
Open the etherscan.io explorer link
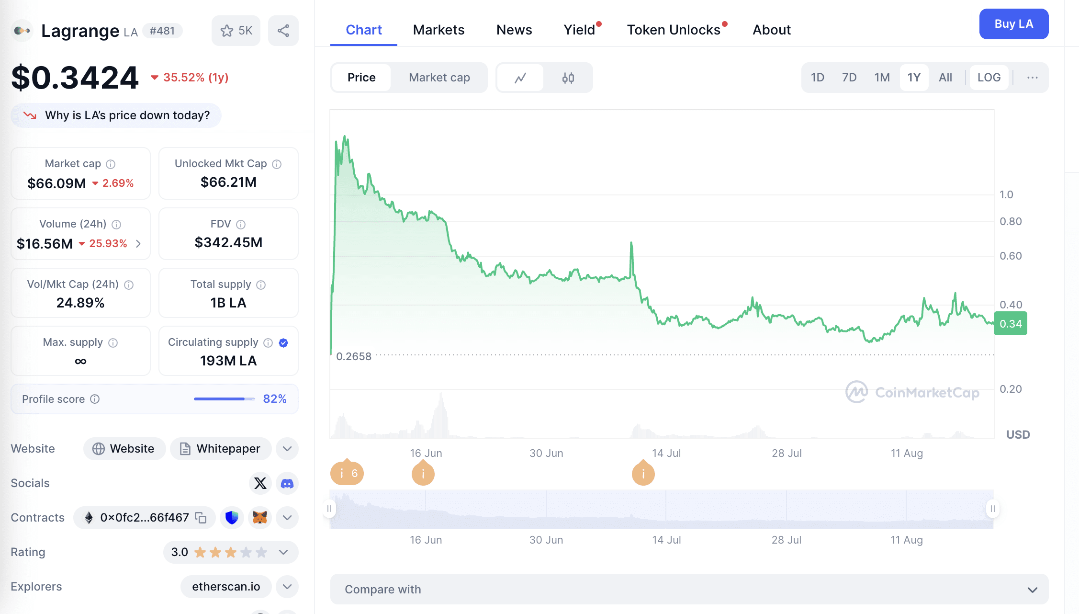point(226,587)
